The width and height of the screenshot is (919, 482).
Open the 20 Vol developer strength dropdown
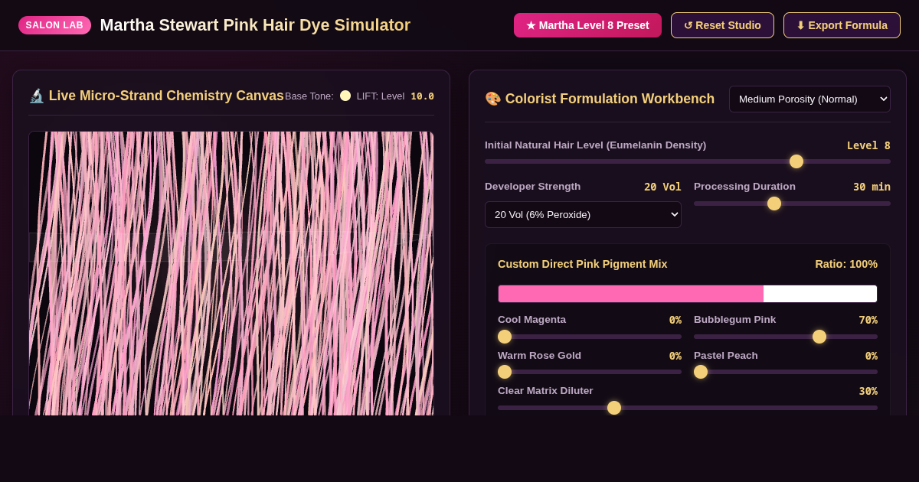coord(583,214)
